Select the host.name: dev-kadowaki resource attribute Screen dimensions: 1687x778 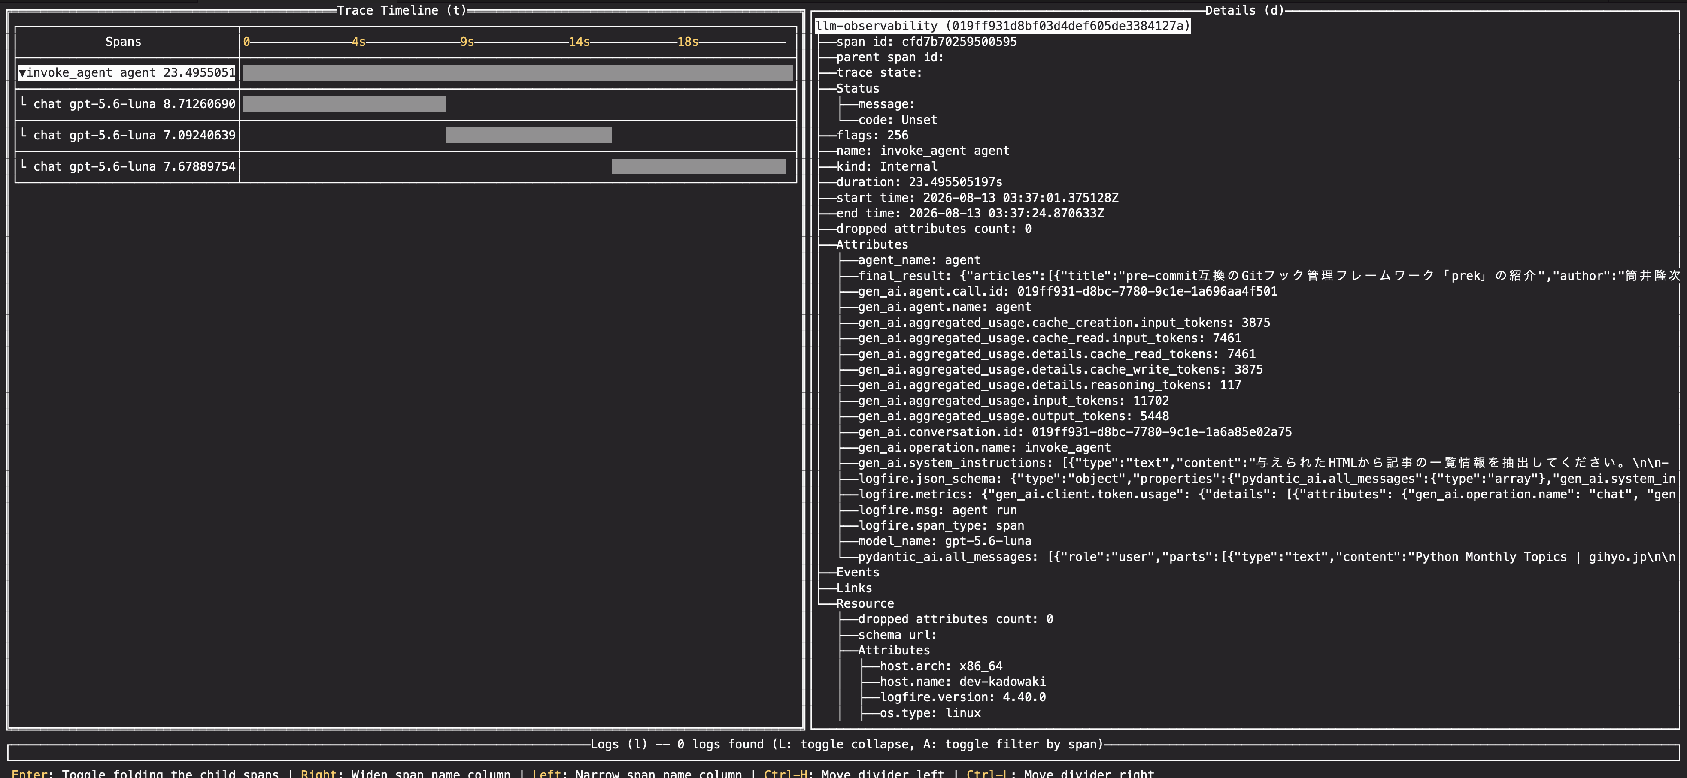coord(963,682)
